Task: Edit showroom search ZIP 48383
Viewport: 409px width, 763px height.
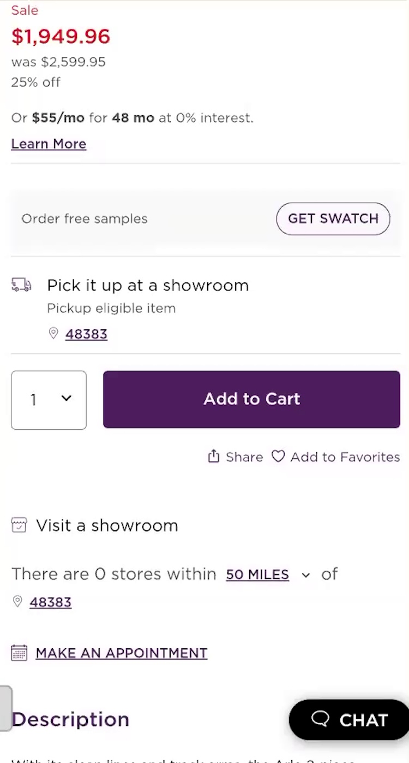Action: click(51, 602)
